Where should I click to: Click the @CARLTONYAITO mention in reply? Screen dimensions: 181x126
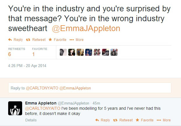tap(43, 108)
